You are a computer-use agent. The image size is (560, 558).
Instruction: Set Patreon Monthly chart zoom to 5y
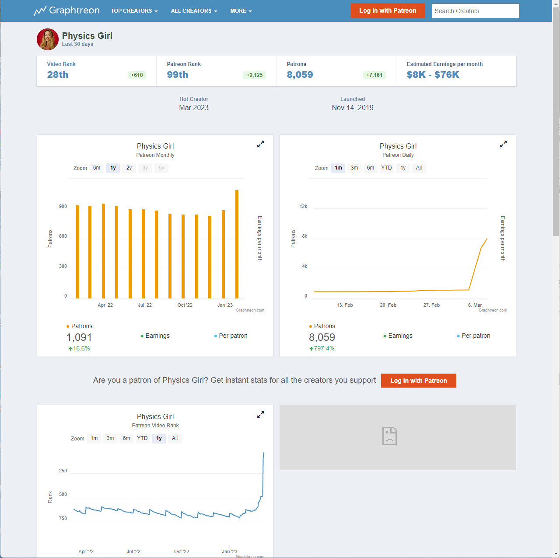coord(161,168)
